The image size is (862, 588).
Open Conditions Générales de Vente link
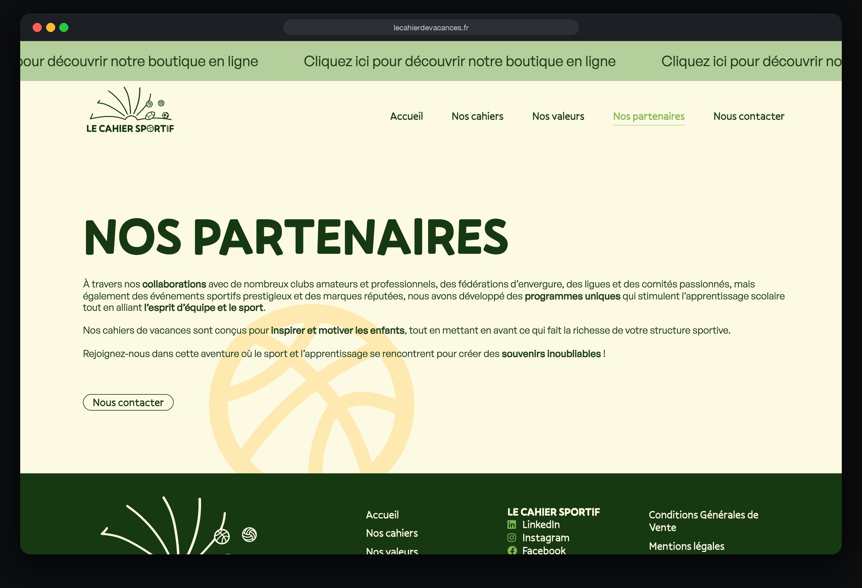pyautogui.click(x=703, y=521)
